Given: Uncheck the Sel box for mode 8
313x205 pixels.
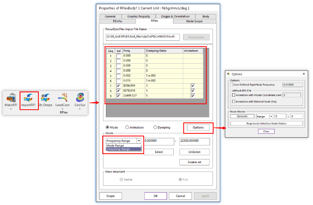Looking at the screenshot, I should click(x=119, y=91).
